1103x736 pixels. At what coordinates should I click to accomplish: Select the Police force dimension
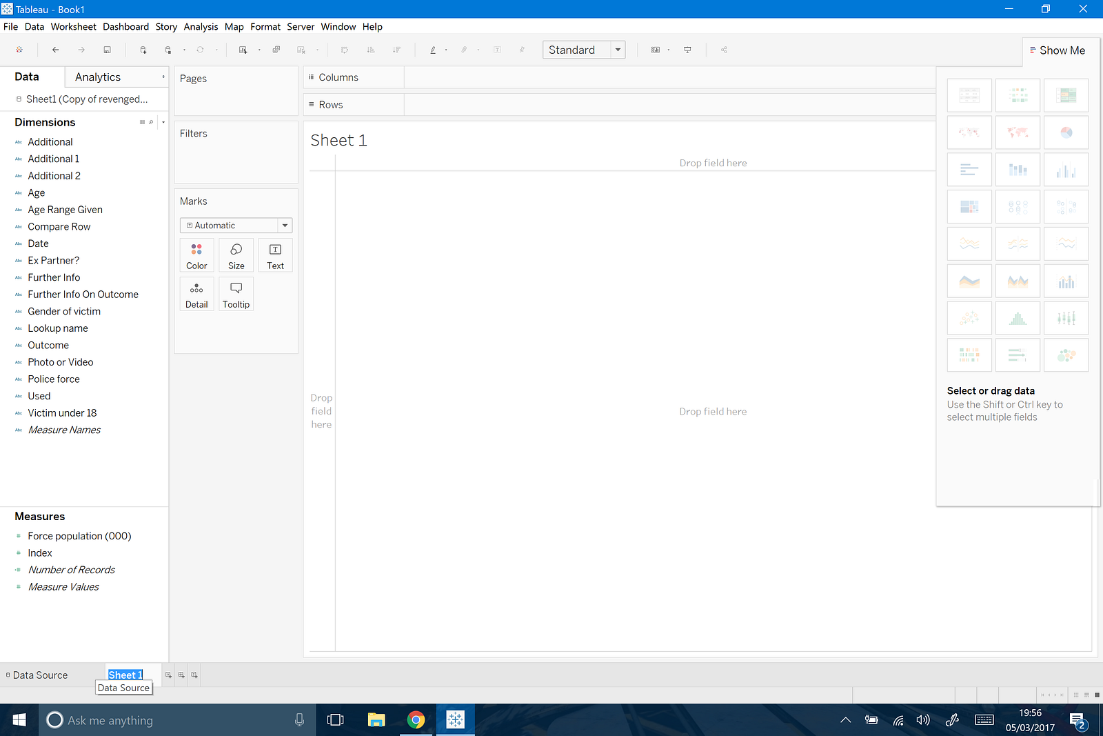pyautogui.click(x=54, y=379)
